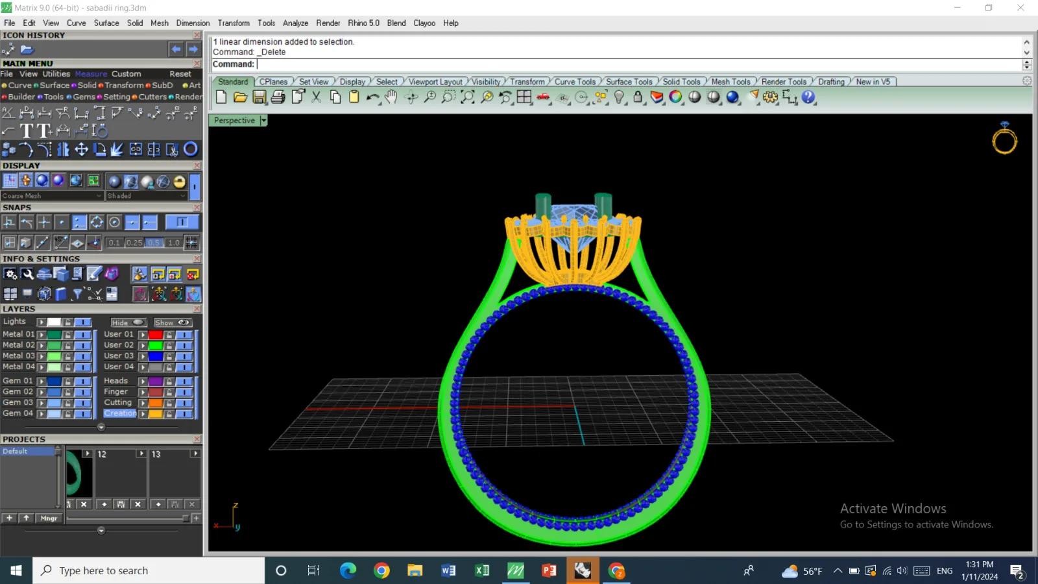Collapse Layers panel with round arrow button
Screen dimensions: 1038x584
(x=101, y=427)
